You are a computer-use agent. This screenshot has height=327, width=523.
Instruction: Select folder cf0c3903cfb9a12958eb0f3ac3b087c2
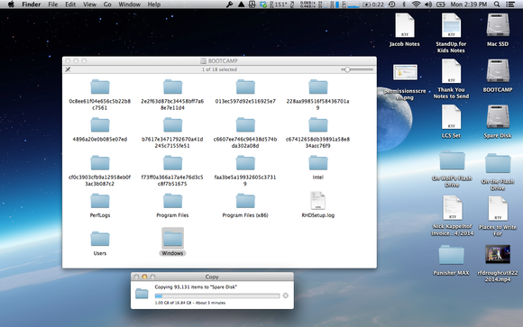pos(100,163)
